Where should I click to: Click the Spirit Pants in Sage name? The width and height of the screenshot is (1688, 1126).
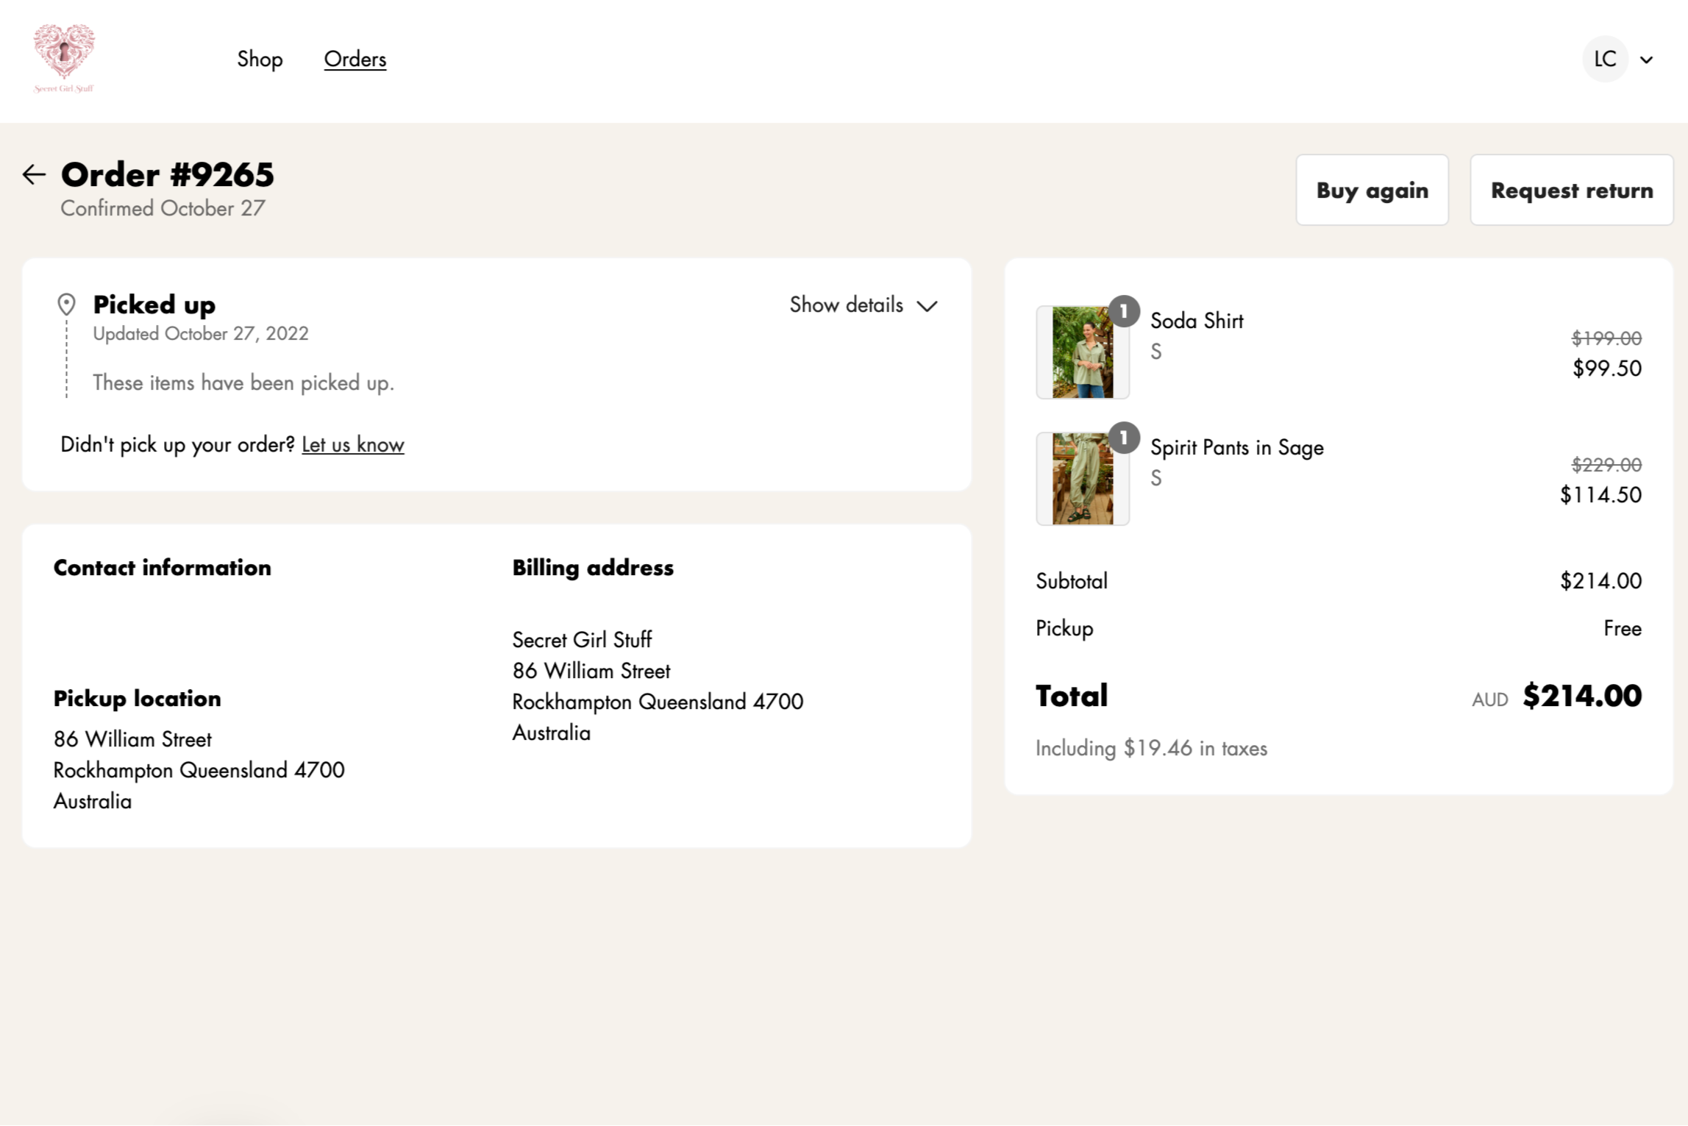click(1236, 447)
